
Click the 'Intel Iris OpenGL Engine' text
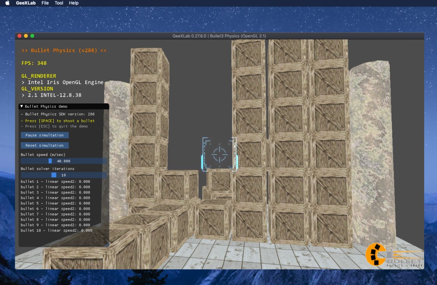point(66,82)
